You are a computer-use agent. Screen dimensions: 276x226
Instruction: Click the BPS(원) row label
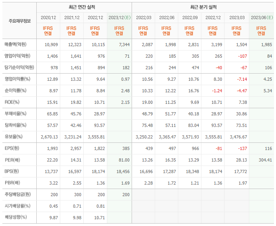pyautogui.click(x=12, y=171)
